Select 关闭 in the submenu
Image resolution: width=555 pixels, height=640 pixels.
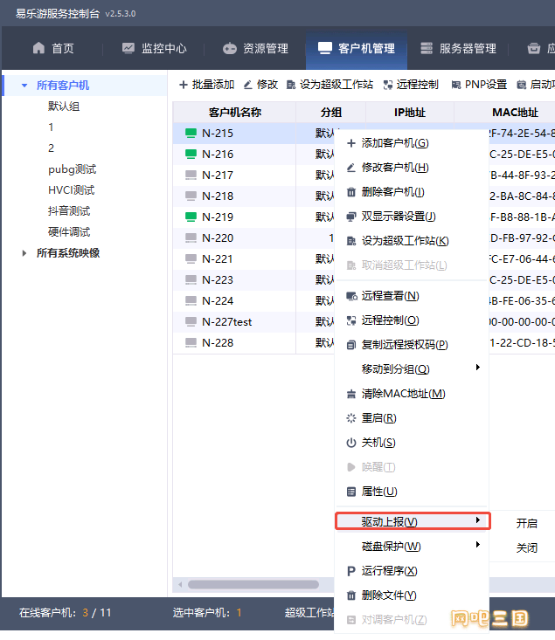tap(526, 547)
